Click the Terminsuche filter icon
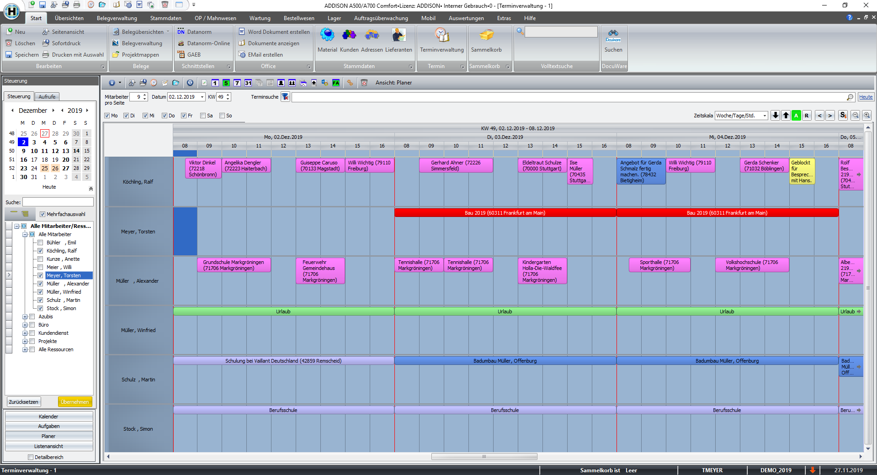 pos(285,97)
